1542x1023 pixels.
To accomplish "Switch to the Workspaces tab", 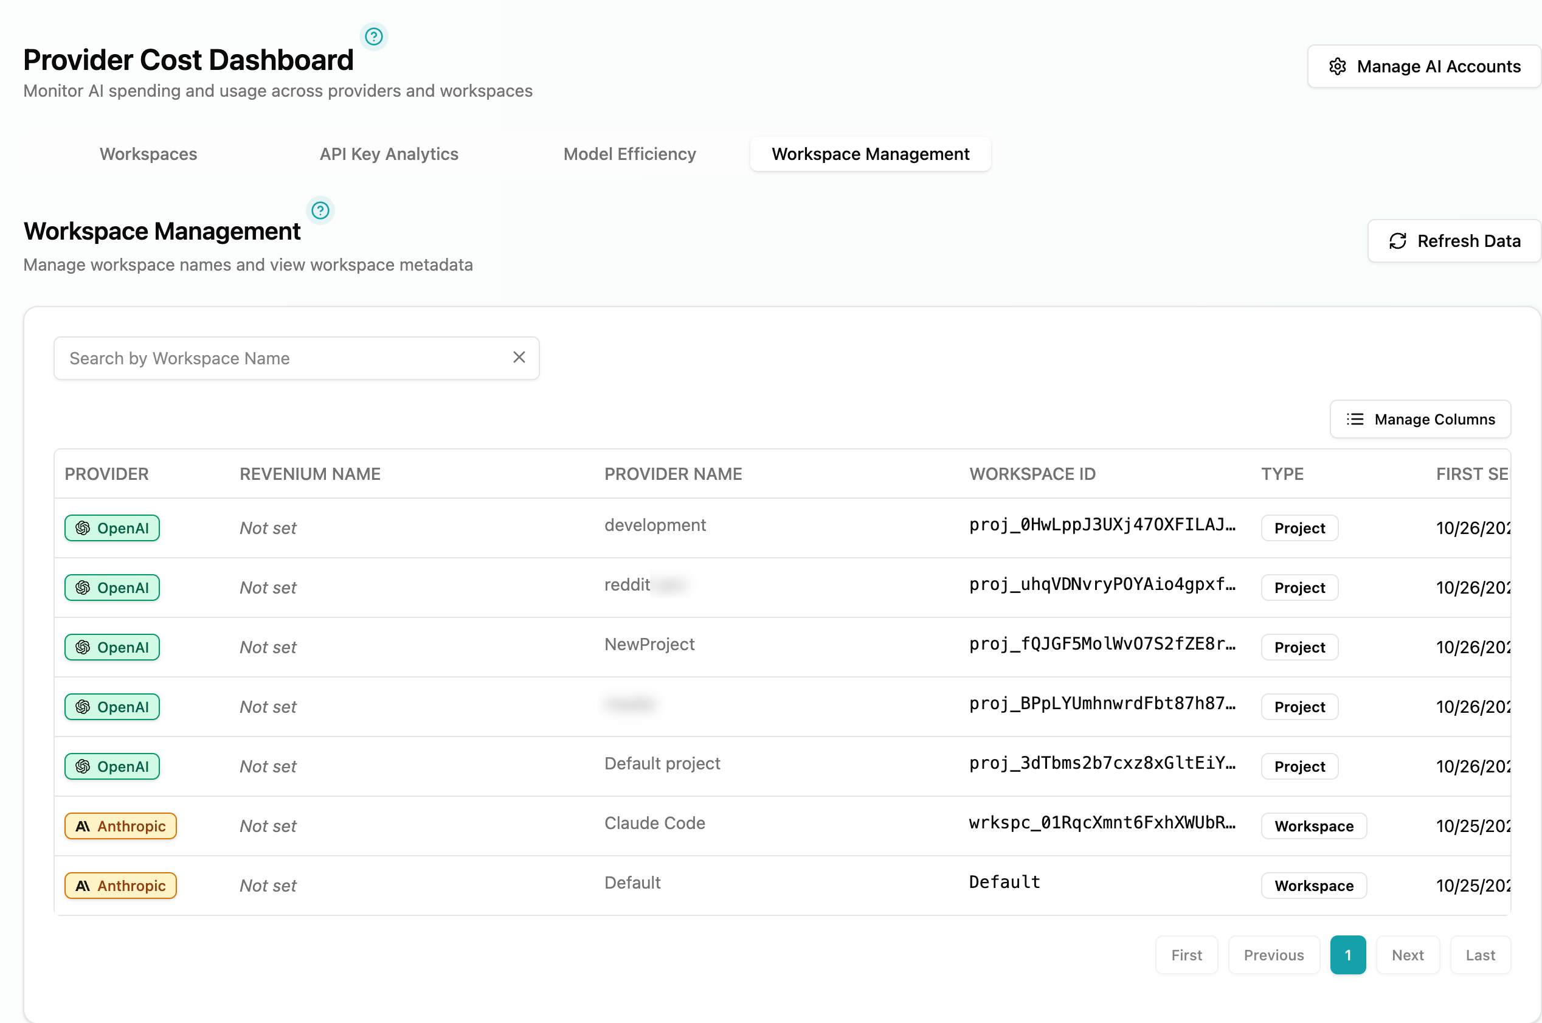I will click(148, 154).
